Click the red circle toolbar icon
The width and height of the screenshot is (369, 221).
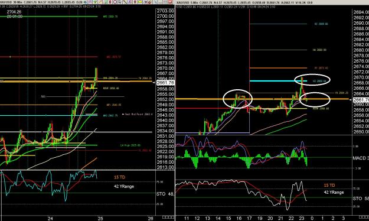click(x=115, y=2)
